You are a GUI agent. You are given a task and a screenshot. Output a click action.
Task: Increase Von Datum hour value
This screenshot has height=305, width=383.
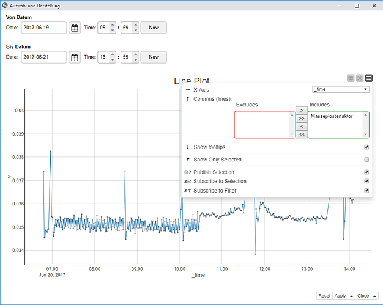coord(113,25)
